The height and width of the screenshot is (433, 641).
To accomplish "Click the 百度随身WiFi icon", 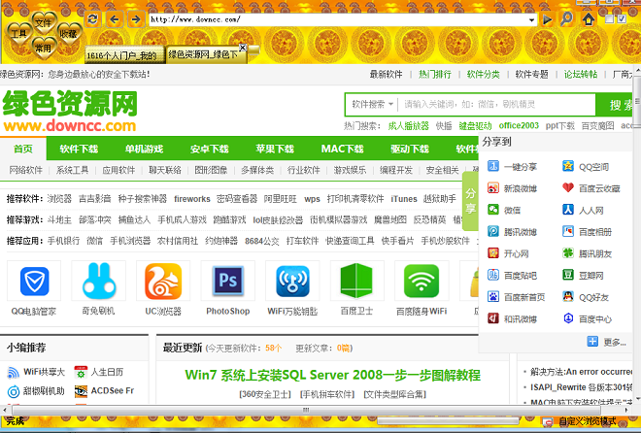I will pyautogui.click(x=422, y=281).
